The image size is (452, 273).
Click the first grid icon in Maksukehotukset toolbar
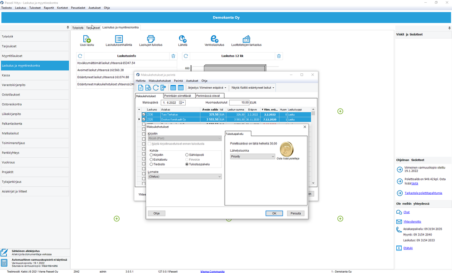[x=173, y=88]
